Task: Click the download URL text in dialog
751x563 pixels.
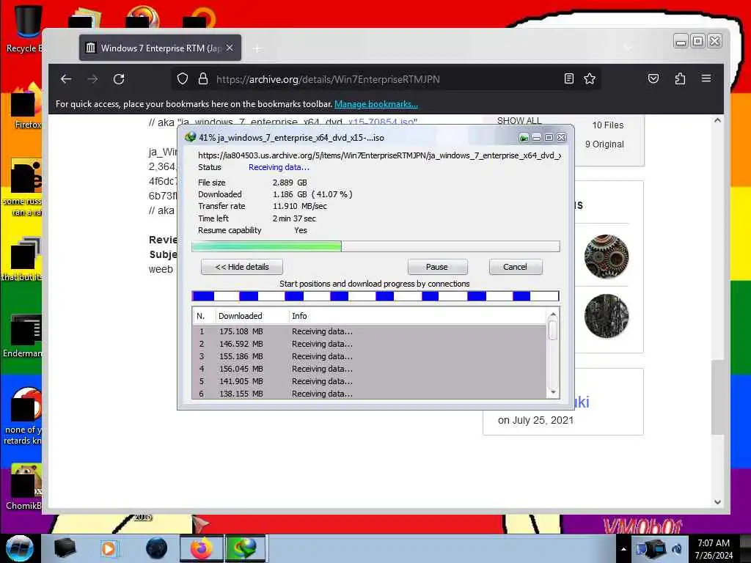Action: 379,155
